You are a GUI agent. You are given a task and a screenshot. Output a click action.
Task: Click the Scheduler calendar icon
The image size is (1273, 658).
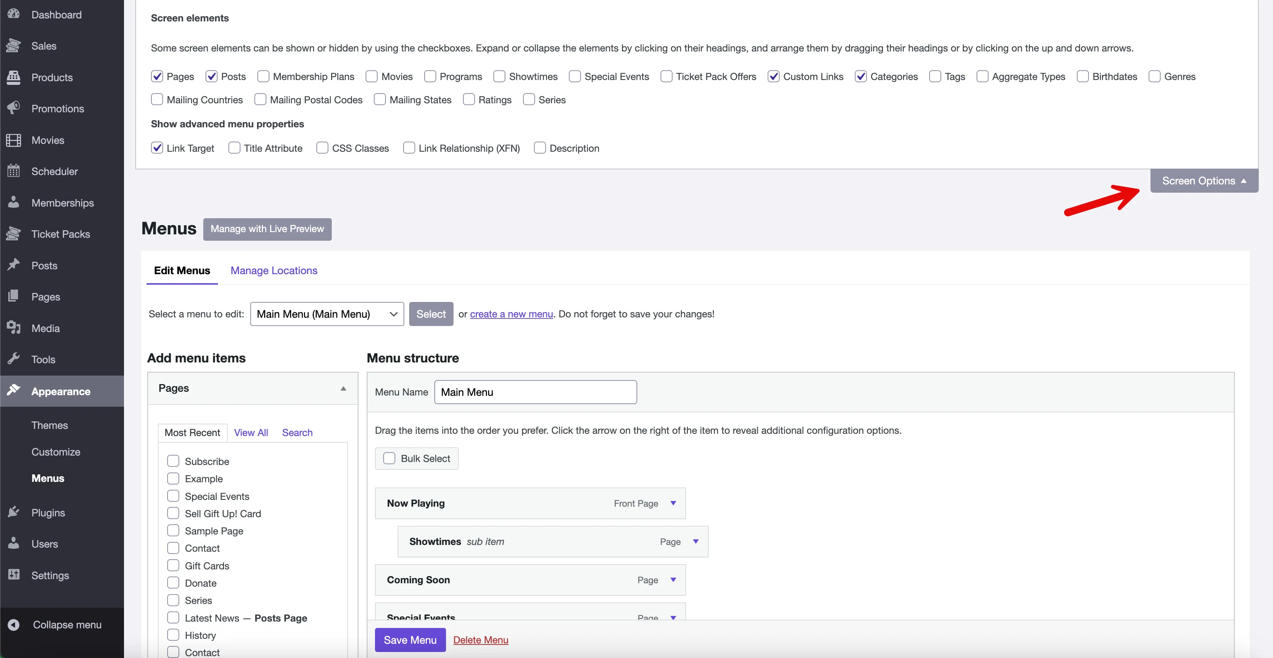(14, 171)
